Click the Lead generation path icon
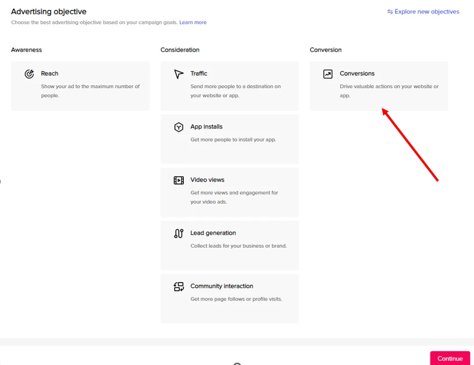 tap(179, 233)
